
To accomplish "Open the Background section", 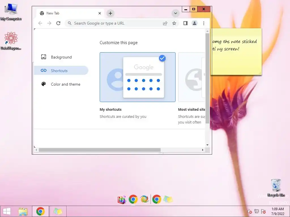I will [61, 57].
